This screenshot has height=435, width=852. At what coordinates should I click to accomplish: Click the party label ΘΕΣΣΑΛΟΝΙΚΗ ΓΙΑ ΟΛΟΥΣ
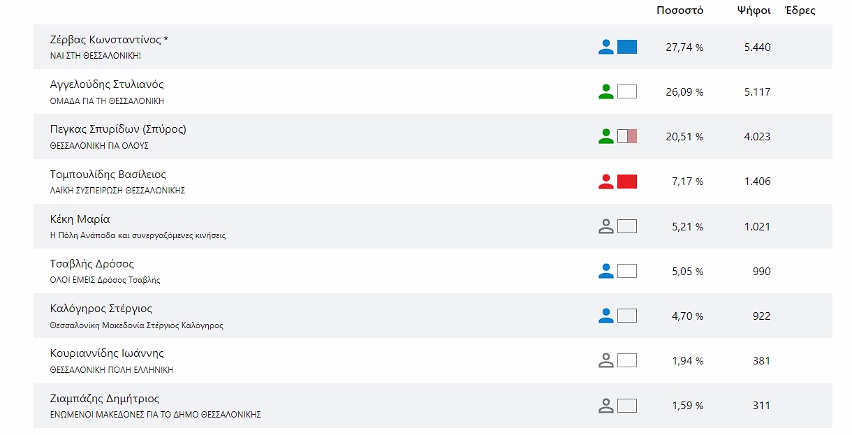pyautogui.click(x=99, y=146)
